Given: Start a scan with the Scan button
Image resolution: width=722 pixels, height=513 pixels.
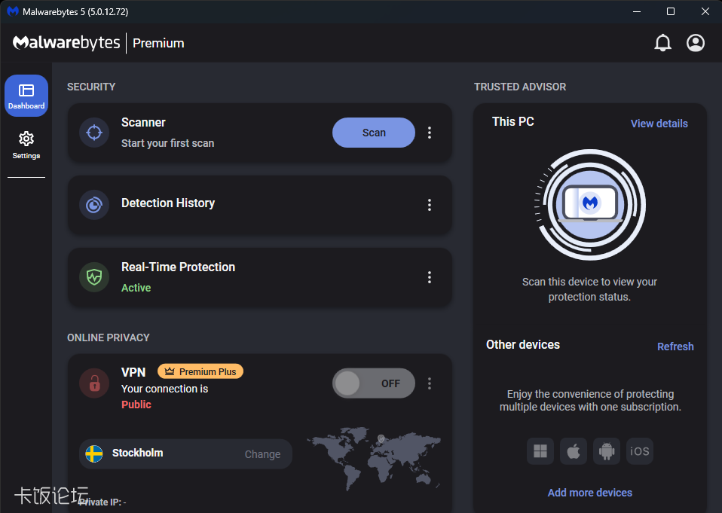Looking at the screenshot, I should [x=373, y=132].
